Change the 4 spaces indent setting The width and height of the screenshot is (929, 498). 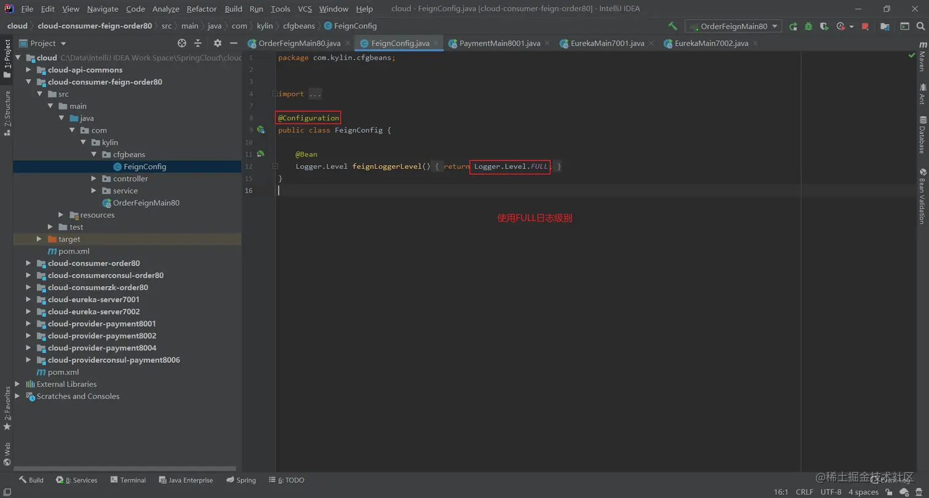(863, 492)
